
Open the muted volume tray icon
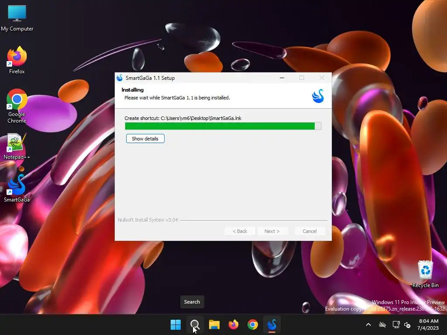point(407,325)
